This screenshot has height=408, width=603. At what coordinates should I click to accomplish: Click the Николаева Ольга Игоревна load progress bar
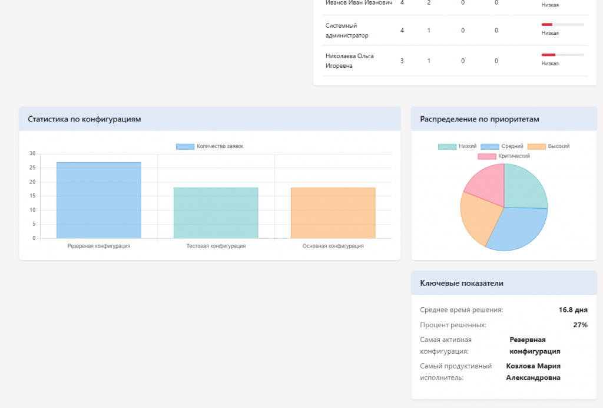(562, 55)
